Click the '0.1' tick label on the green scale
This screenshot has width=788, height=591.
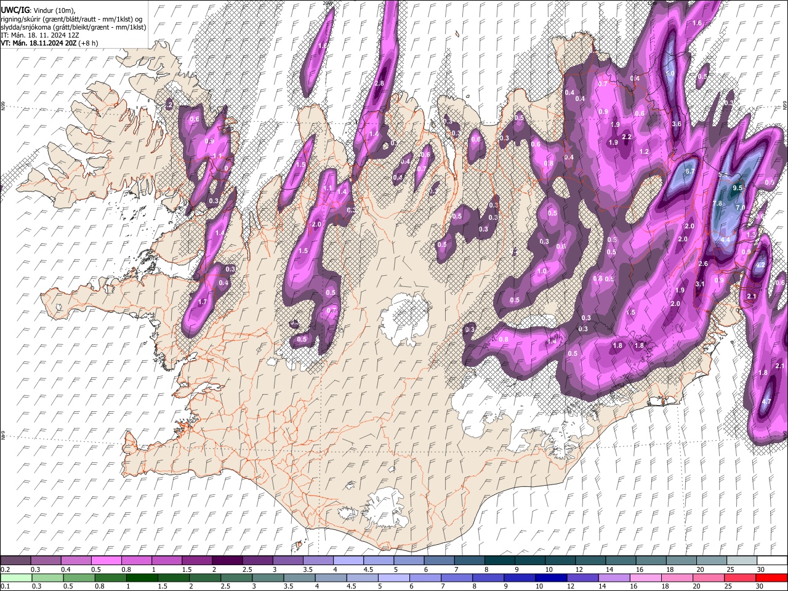pos(6,587)
